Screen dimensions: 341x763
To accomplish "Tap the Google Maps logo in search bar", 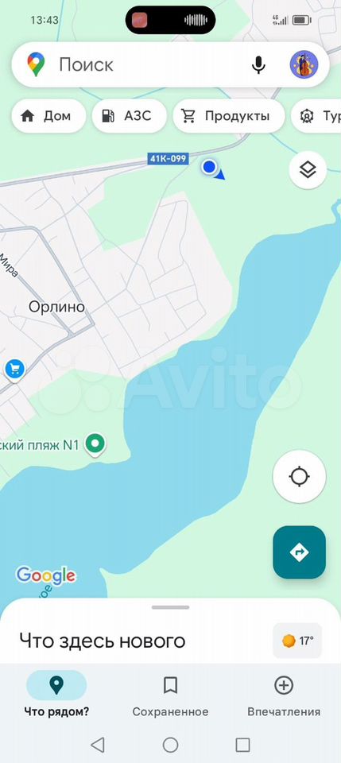I will (36, 64).
